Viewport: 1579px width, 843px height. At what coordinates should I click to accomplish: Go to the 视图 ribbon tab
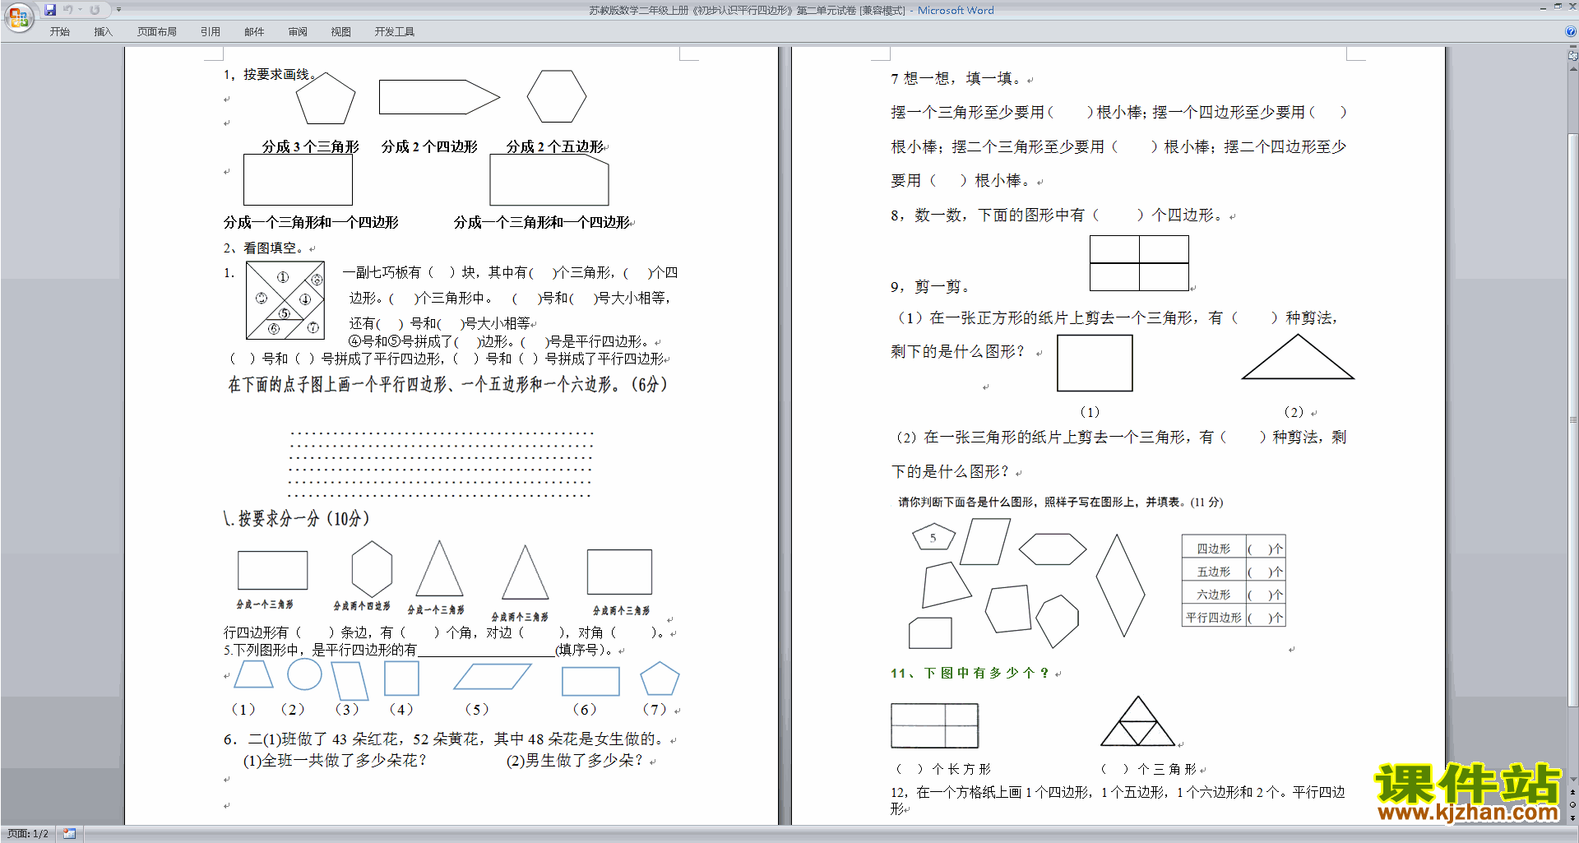pyautogui.click(x=341, y=32)
